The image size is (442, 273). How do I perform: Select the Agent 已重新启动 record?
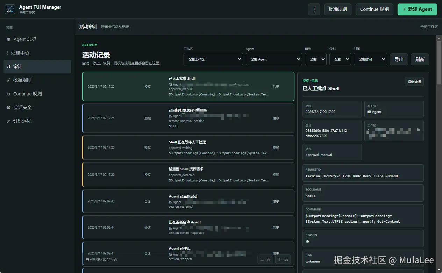pos(188,201)
